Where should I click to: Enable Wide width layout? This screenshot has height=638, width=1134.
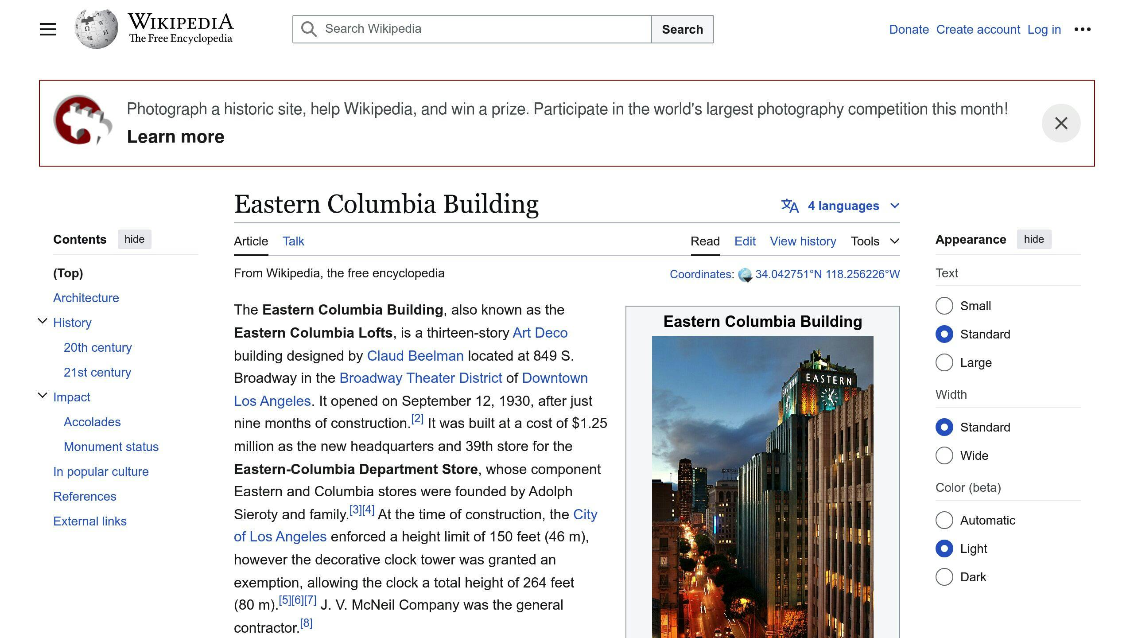tap(945, 455)
